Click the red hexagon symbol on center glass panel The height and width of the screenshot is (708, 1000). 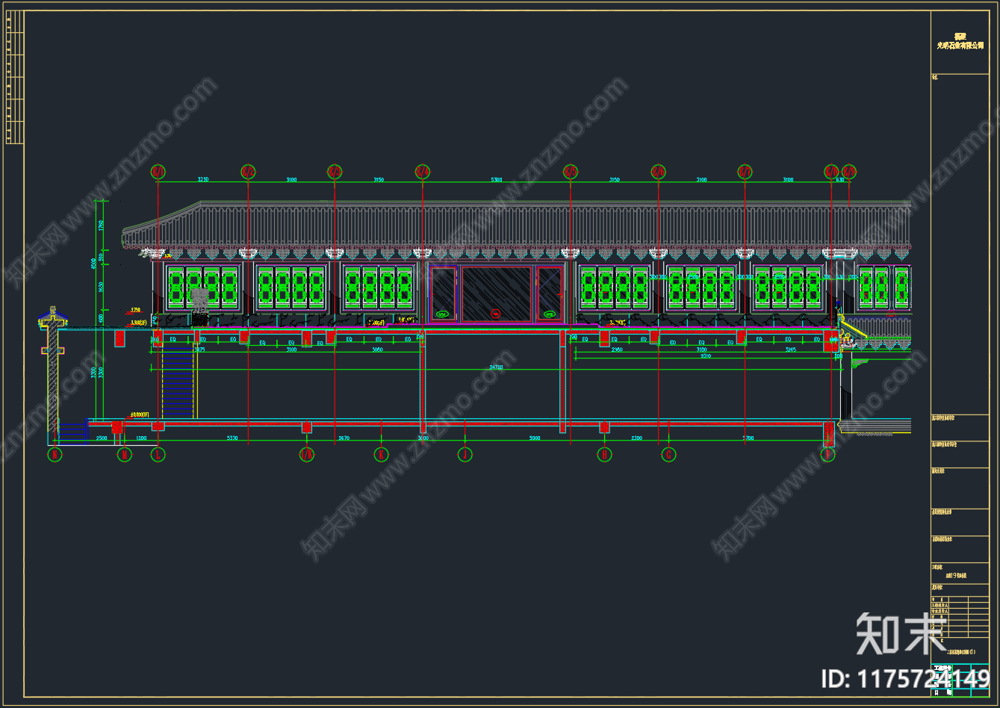click(x=495, y=313)
